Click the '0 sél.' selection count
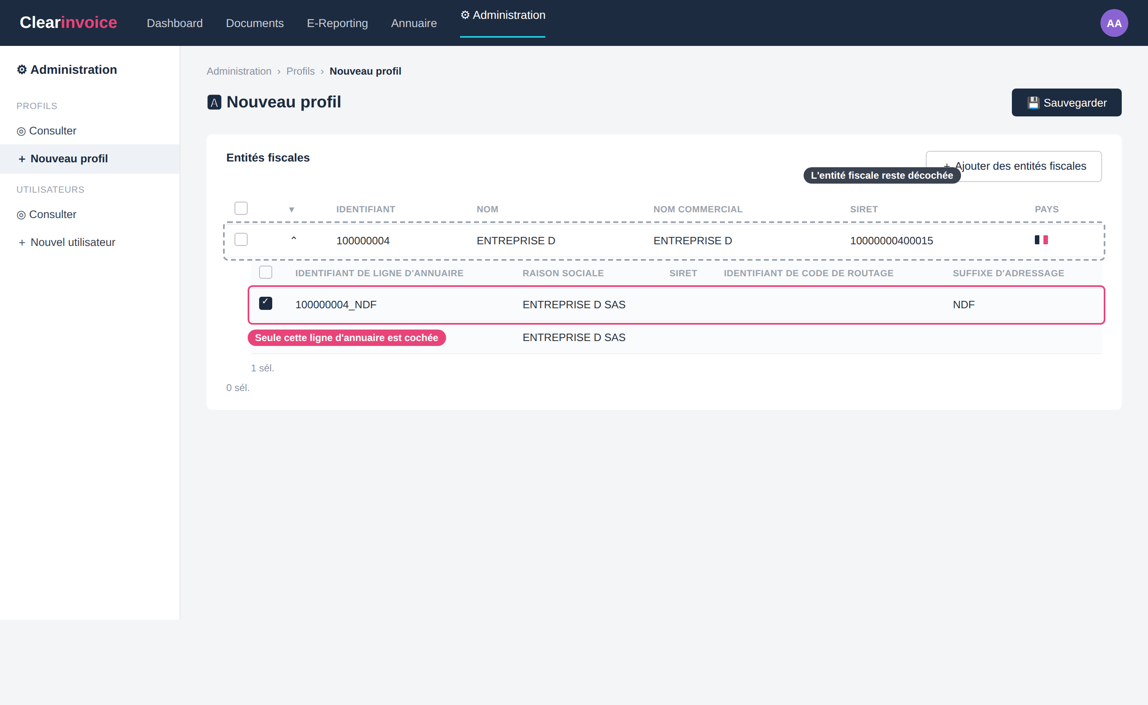This screenshot has height=705, width=1148. click(238, 387)
